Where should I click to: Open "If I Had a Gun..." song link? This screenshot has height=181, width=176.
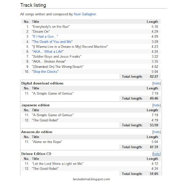[45, 37]
